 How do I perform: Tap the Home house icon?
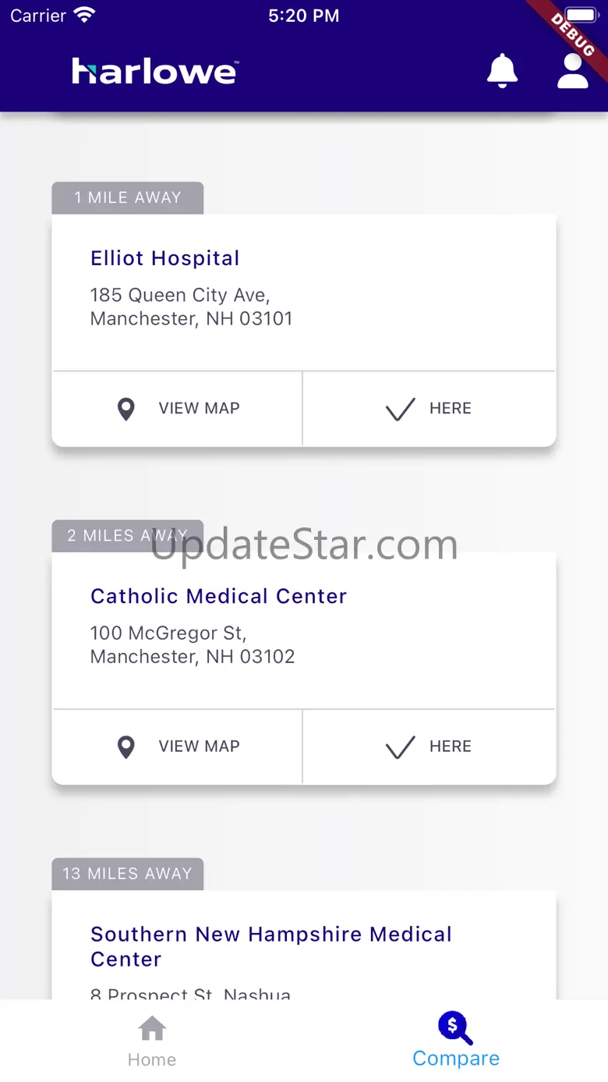click(152, 1028)
